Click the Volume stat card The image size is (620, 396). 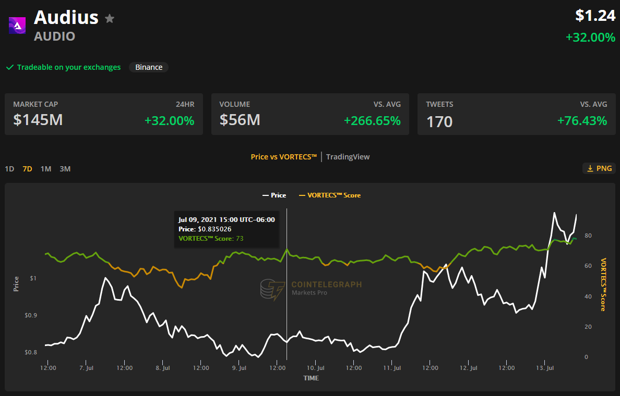point(310,114)
